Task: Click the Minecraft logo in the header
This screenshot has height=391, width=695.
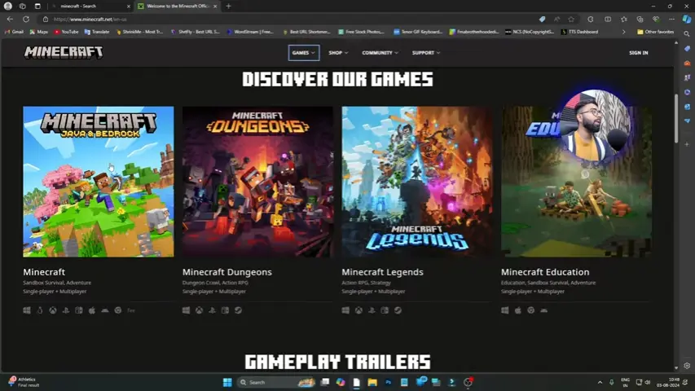Action: [x=64, y=52]
